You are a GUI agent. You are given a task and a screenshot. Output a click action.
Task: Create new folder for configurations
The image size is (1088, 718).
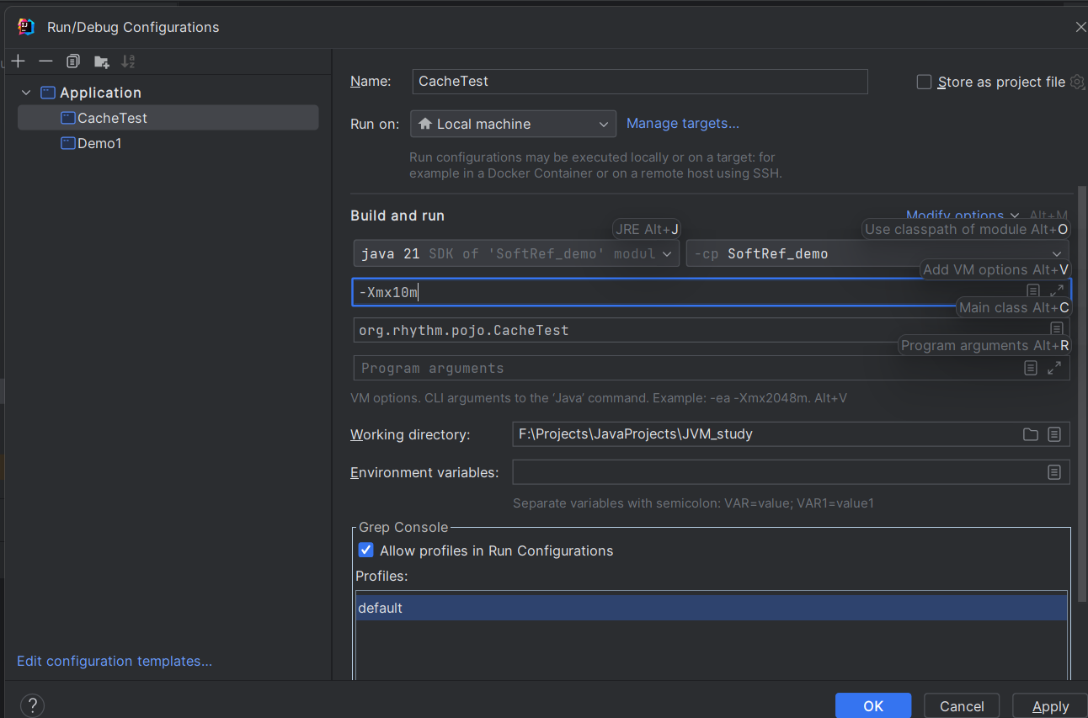click(101, 61)
